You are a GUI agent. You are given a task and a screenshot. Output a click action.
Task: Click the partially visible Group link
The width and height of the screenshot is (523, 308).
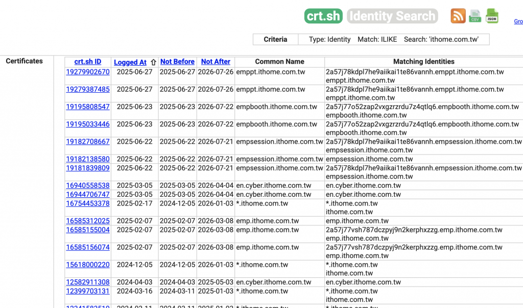(518, 21)
